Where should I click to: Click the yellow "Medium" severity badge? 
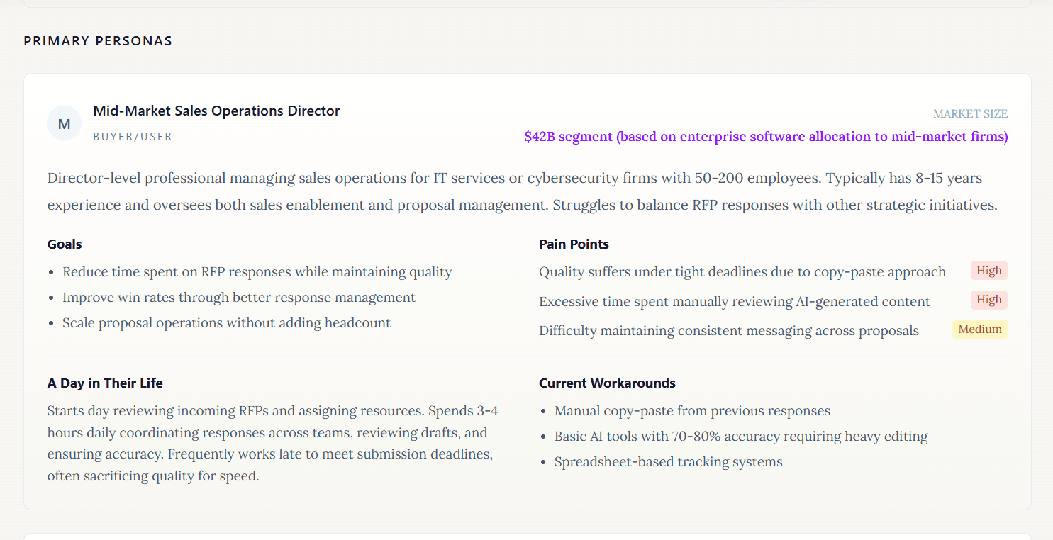(x=979, y=330)
